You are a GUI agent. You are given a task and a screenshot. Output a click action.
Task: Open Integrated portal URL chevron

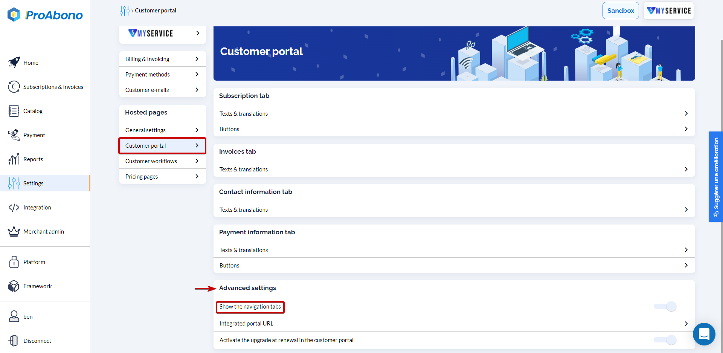(x=686, y=324)
